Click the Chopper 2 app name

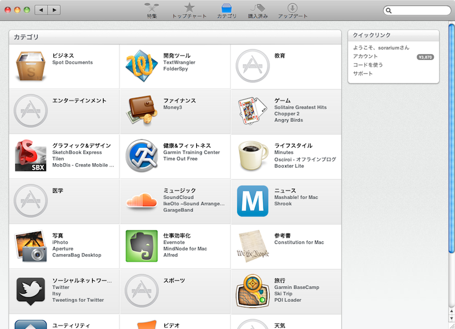coord(287,114)
